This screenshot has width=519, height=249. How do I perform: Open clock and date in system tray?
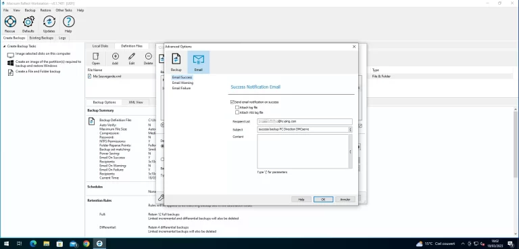point(495,244)
